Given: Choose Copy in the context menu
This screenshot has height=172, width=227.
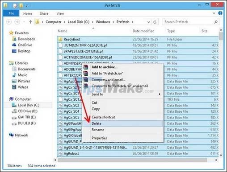Looking at the screenshot, I should pos(96,109).
